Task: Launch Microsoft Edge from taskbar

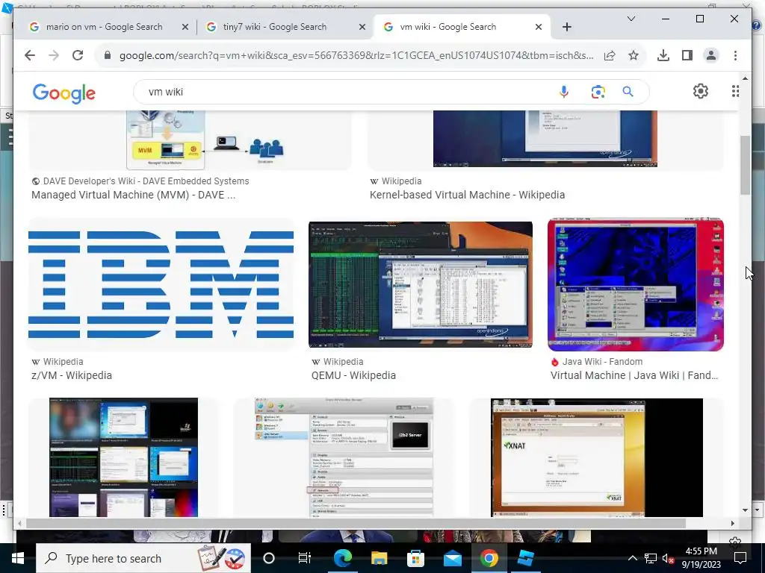Action: [x=342, y=558]
